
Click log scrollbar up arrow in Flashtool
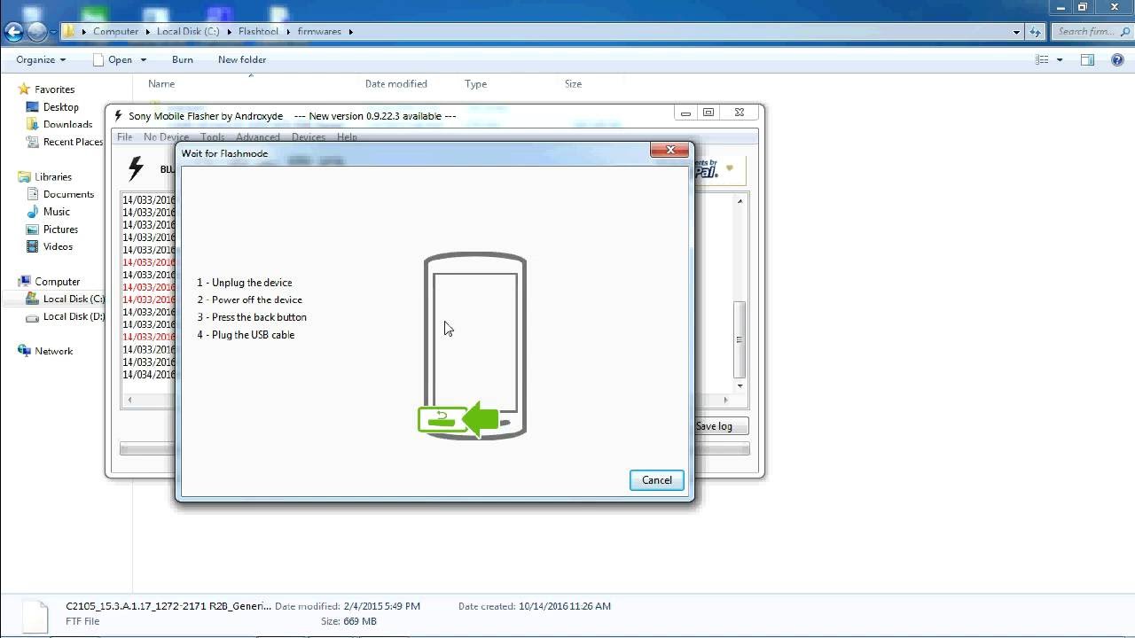[740, 201]
